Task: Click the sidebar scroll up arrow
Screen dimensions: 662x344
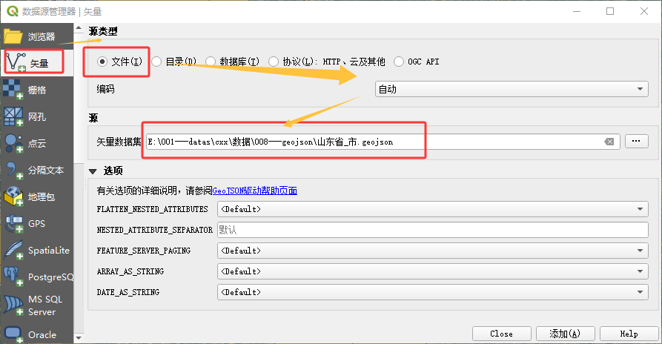Action: click(x=79, y=28)
